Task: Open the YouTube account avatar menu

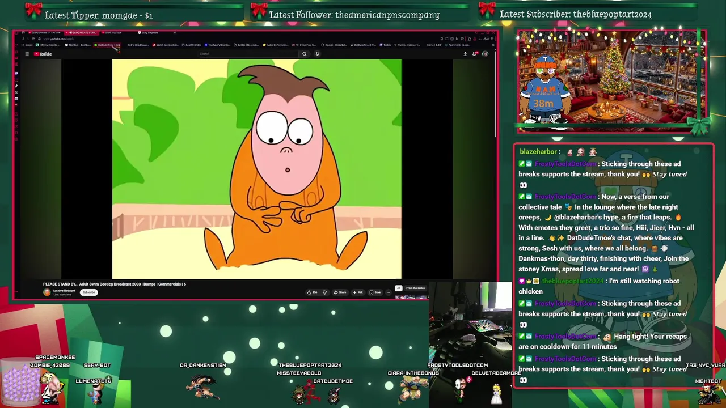Action: 486,54
